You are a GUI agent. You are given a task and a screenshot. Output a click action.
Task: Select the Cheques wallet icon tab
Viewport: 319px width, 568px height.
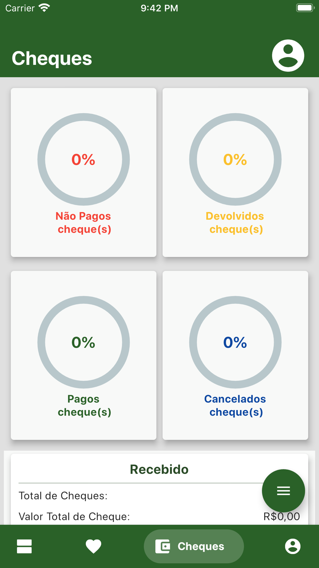(163, 546)
